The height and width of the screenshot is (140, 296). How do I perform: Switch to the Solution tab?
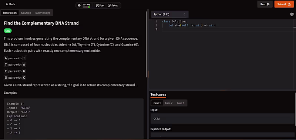click(x=26, y=13)
